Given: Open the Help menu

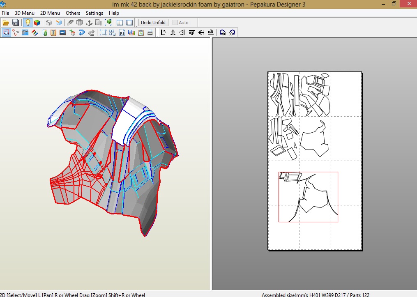Looking at the screenshot, I should click(114, 13).
